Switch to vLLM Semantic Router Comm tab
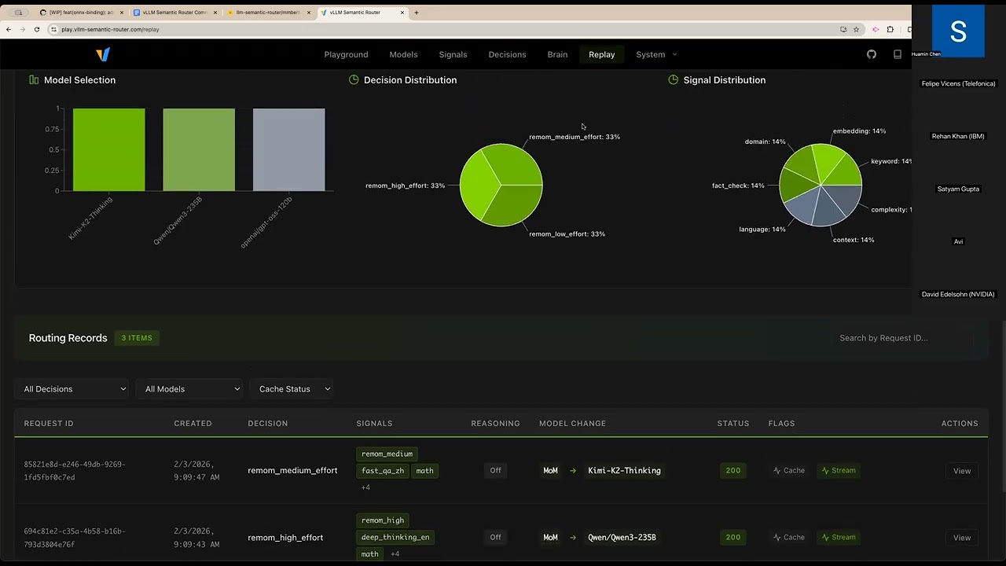This screenshot has width=1006, height=566. click(173, 13)
